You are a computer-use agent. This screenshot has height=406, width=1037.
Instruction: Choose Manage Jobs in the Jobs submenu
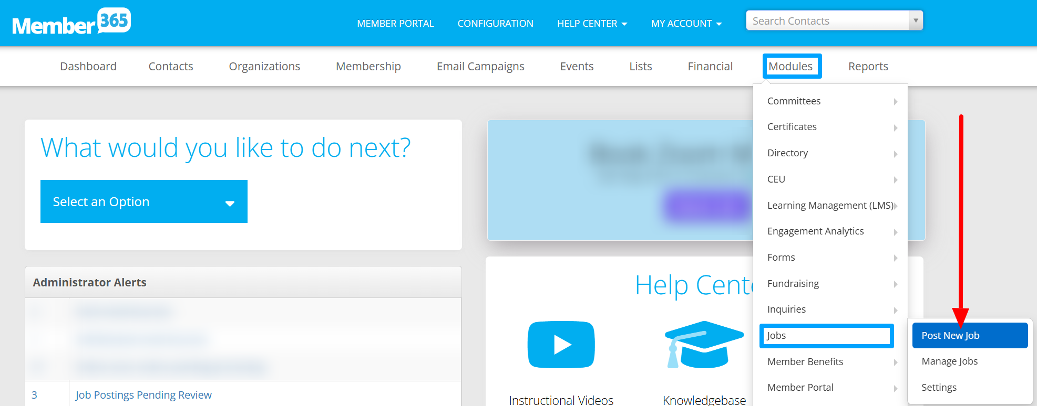pyautogui.click(x=949, y=361)
